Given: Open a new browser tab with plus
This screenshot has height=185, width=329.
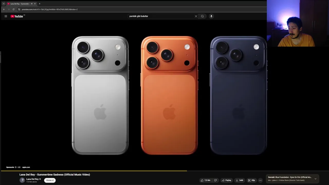Looking at the screenshot, I should [x=40, y=4].
